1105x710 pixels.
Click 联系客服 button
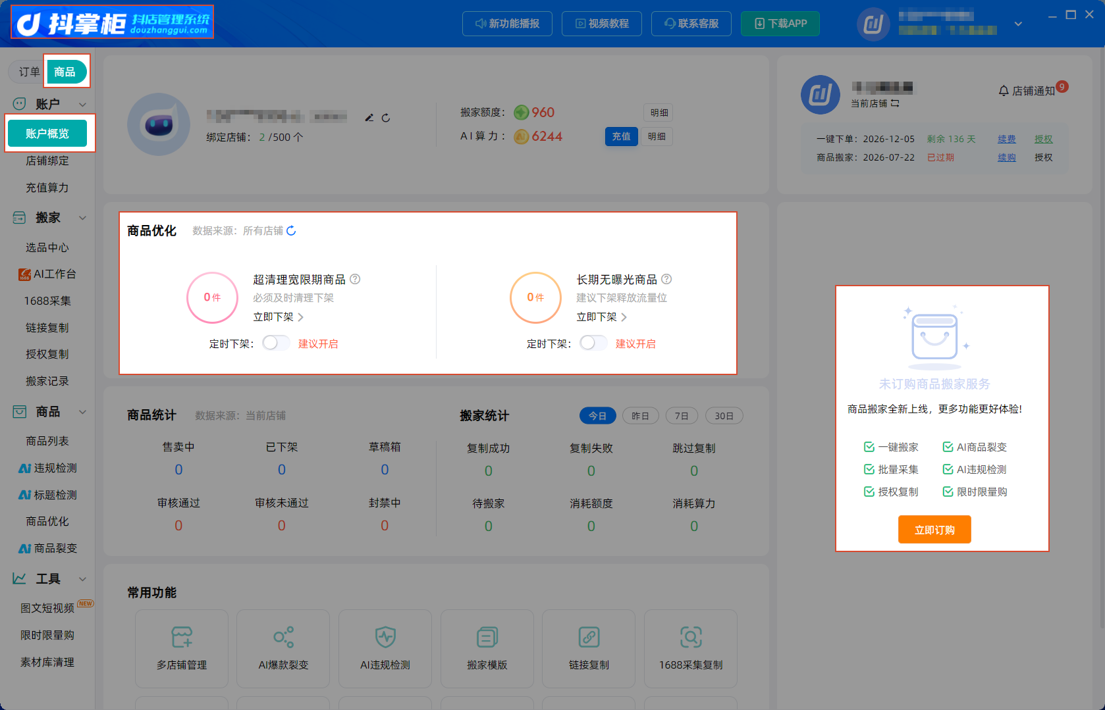(x=691, y=24)
